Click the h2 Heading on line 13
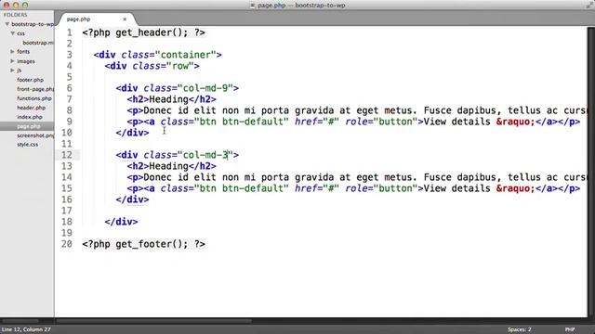This screenshot has height=334, width=595. click(x=171, y=166)
